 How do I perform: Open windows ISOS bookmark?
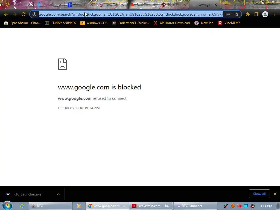(x=94, y=23)
